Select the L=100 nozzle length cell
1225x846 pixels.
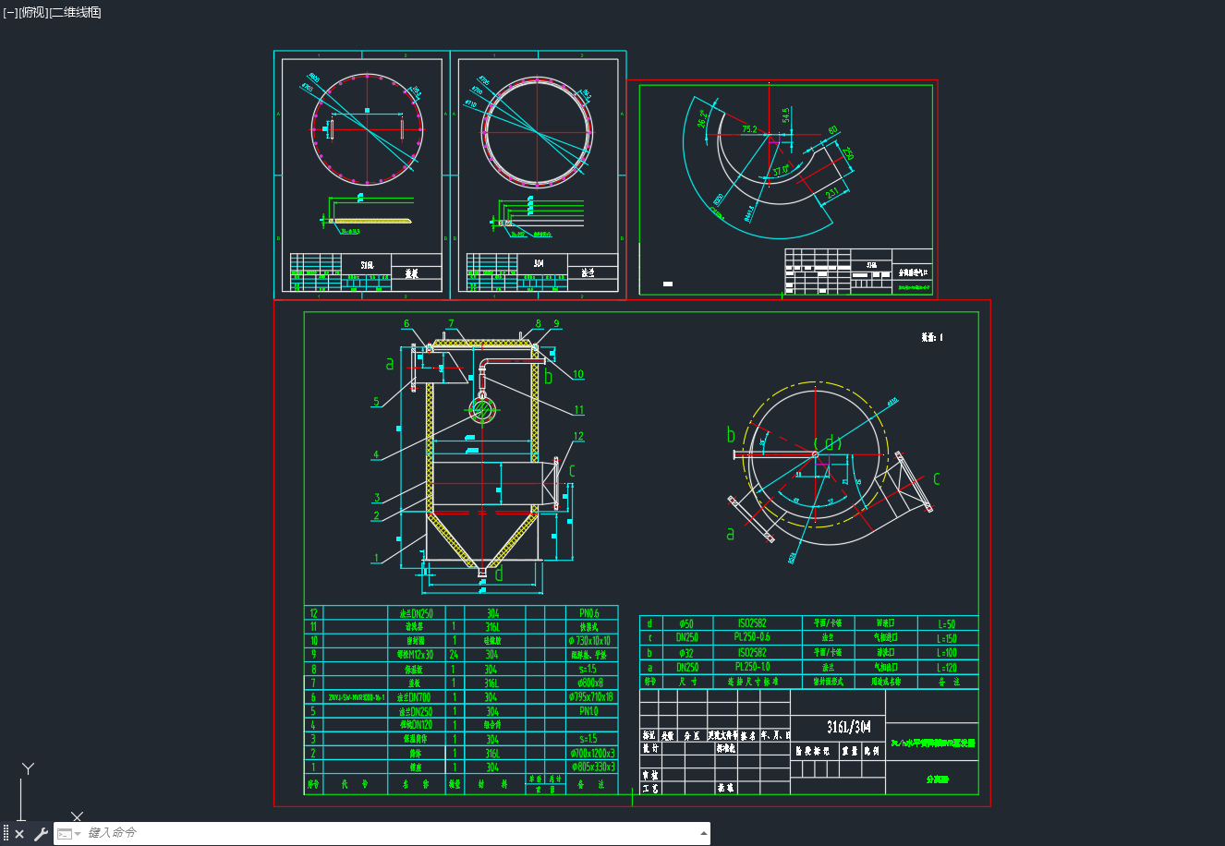tap(946, 653)
